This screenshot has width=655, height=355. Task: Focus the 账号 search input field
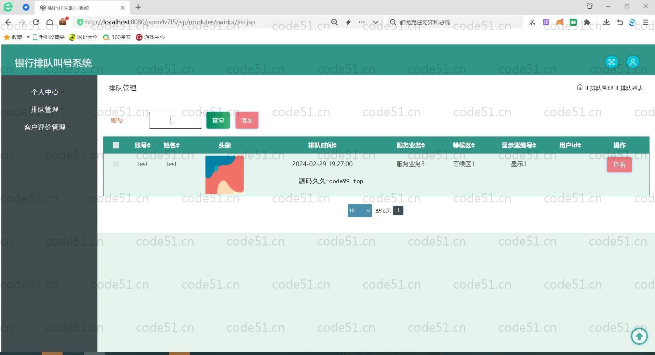click(x=175, y=120)
